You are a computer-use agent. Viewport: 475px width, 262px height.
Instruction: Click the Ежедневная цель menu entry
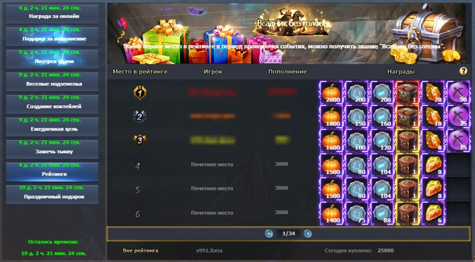(52, 127)
